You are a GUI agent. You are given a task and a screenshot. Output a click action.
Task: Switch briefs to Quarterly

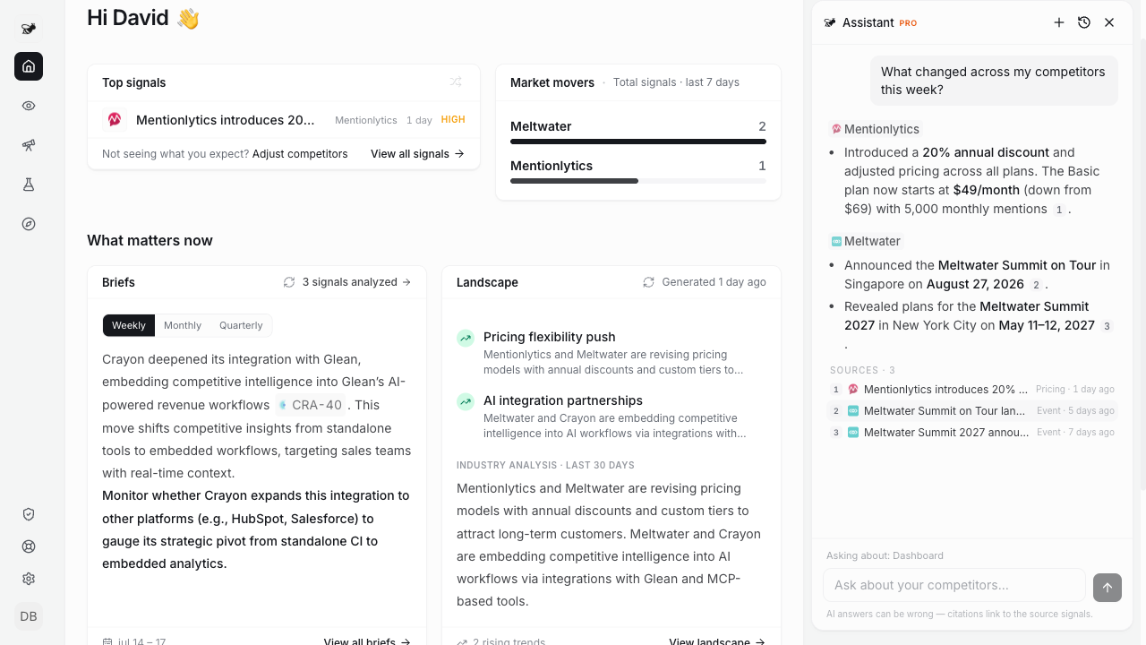coord(241,325)
